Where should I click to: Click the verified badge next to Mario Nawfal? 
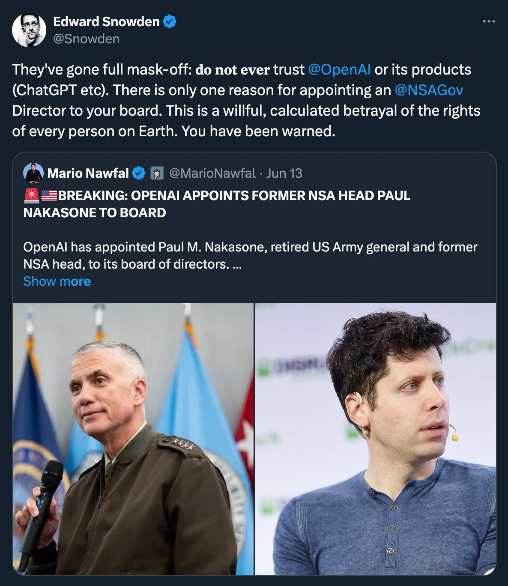(x=138, y=173)
